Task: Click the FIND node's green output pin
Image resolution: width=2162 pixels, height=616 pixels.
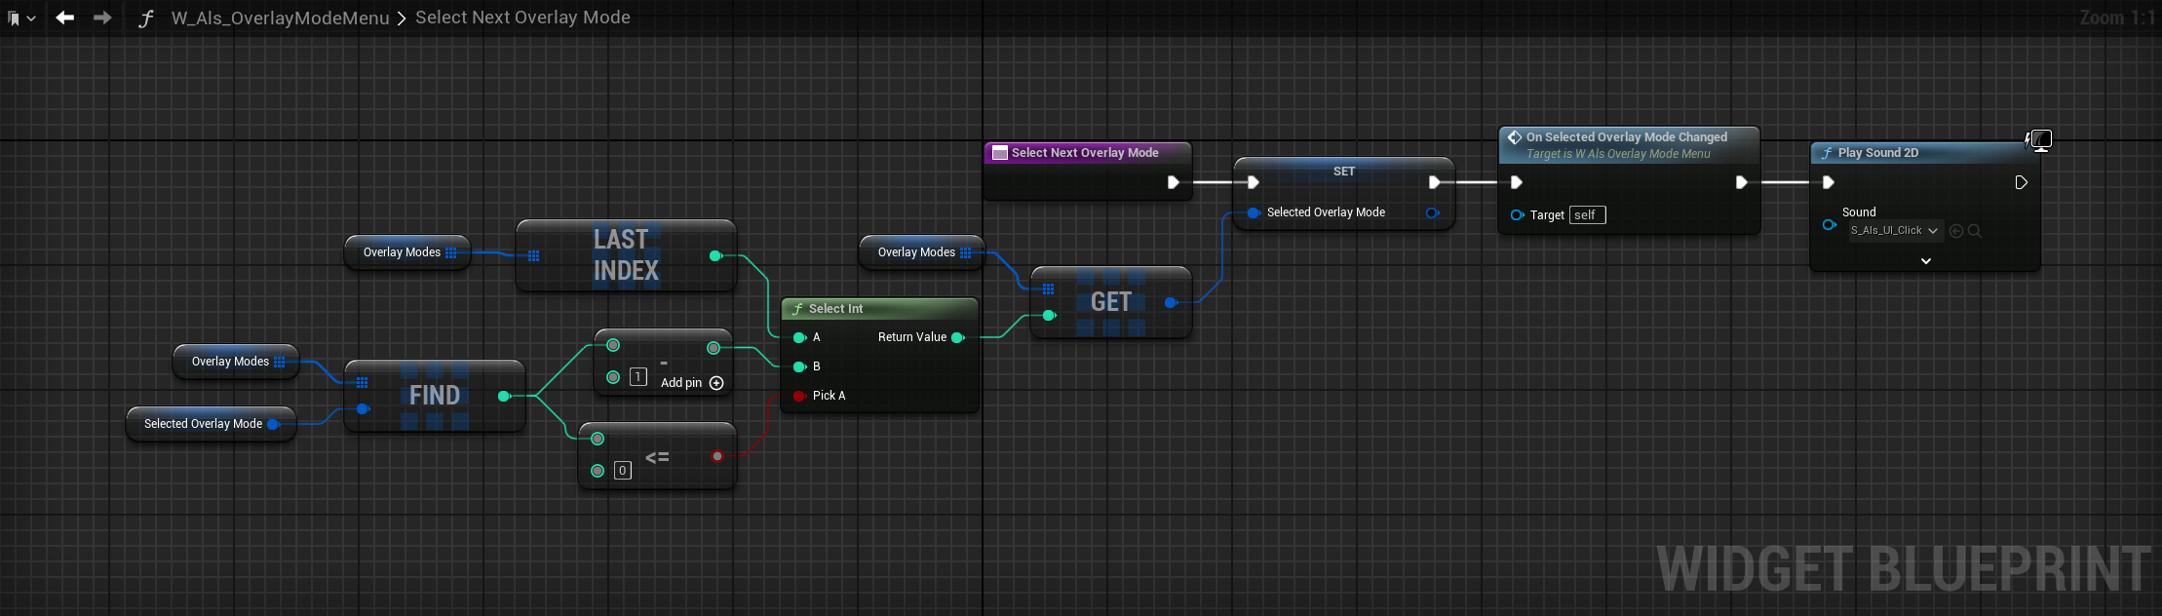Action: click(504, 396)
